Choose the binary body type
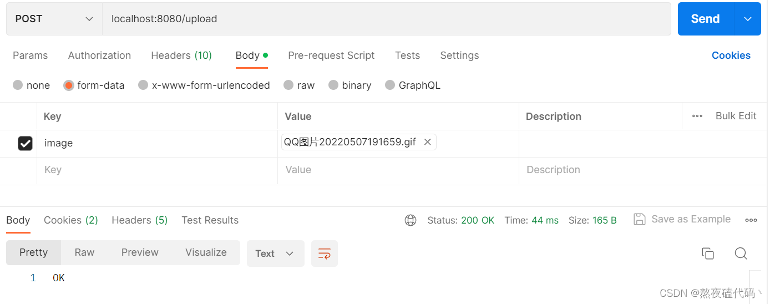 (x=350, y=85)
